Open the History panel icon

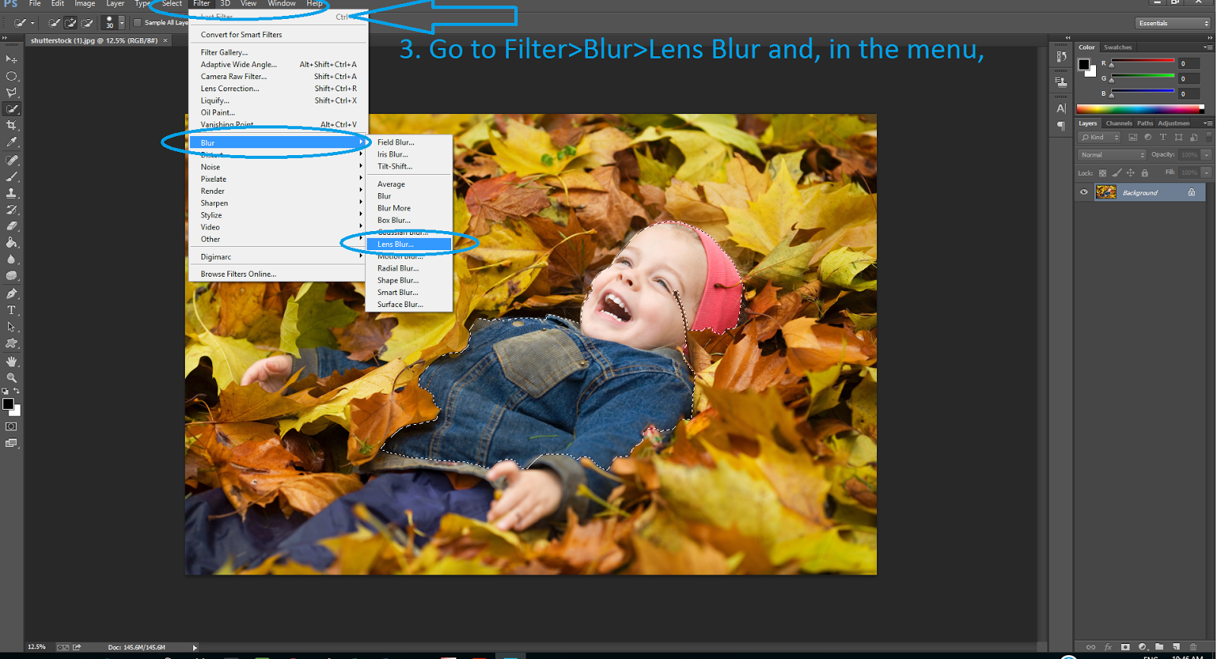1061,57
